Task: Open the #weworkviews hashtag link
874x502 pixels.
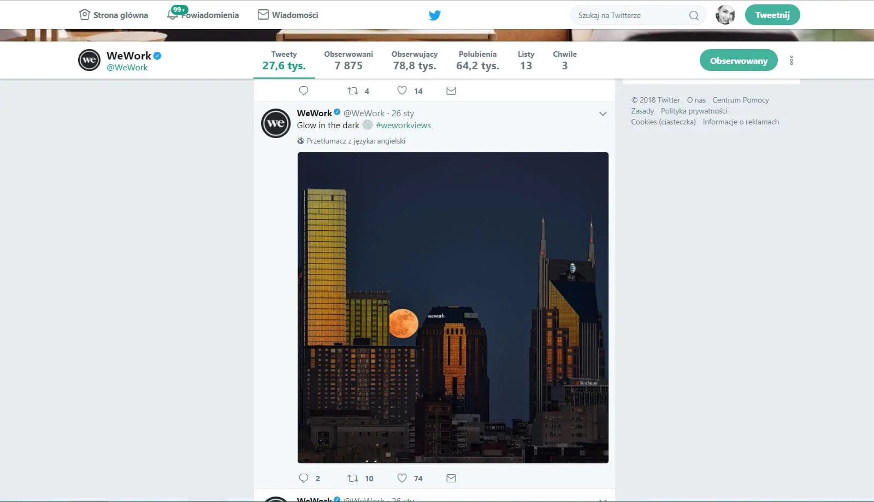Action: tap(403, 125)
